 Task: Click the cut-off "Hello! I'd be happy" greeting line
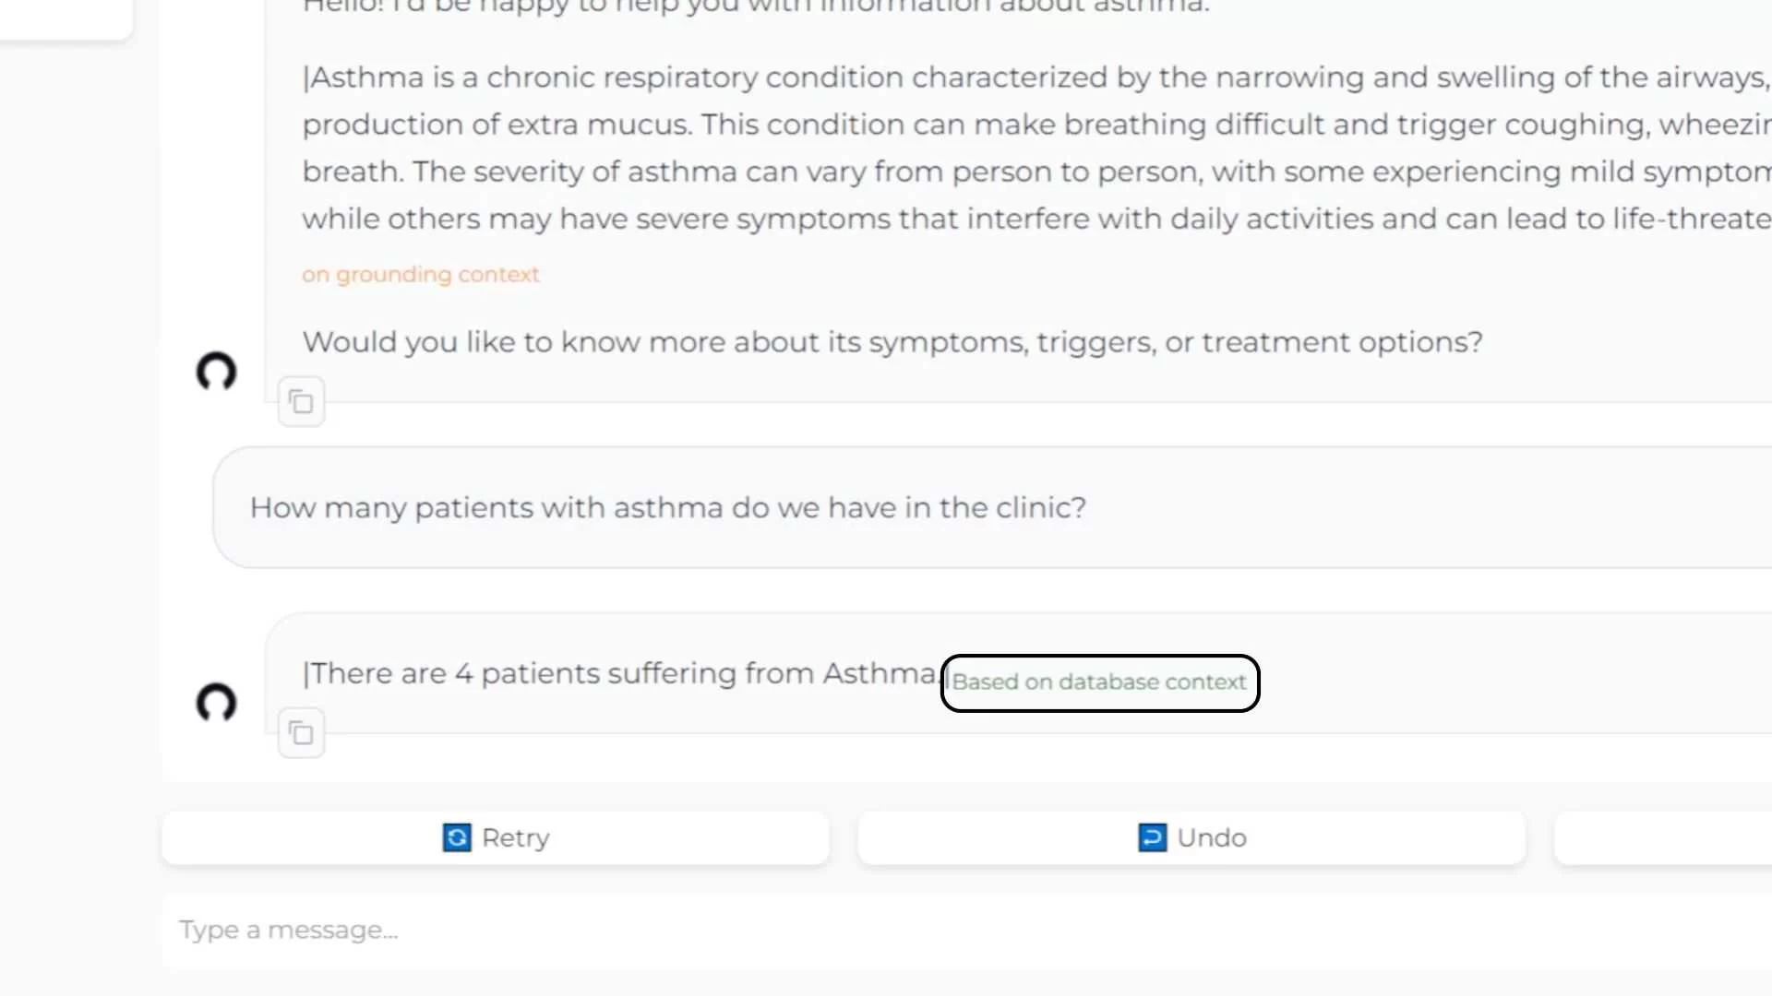click(x=755, y=7)
